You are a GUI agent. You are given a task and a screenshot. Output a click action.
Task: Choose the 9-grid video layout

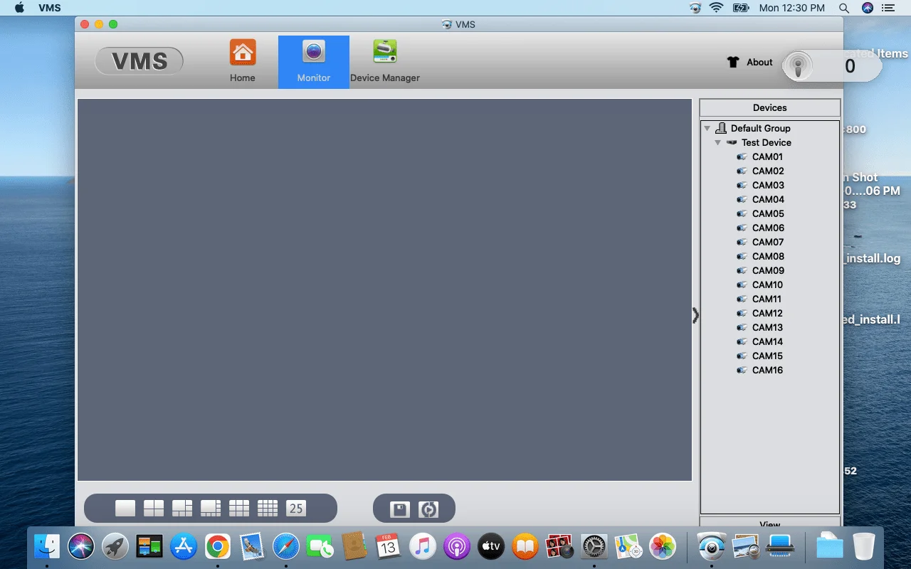[239, 508]
